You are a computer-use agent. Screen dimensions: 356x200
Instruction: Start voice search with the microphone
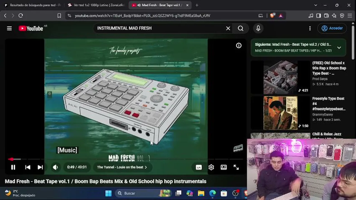tap(258, 28)
